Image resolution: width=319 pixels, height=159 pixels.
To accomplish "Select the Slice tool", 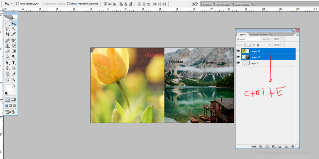I will tap(14, 34).
